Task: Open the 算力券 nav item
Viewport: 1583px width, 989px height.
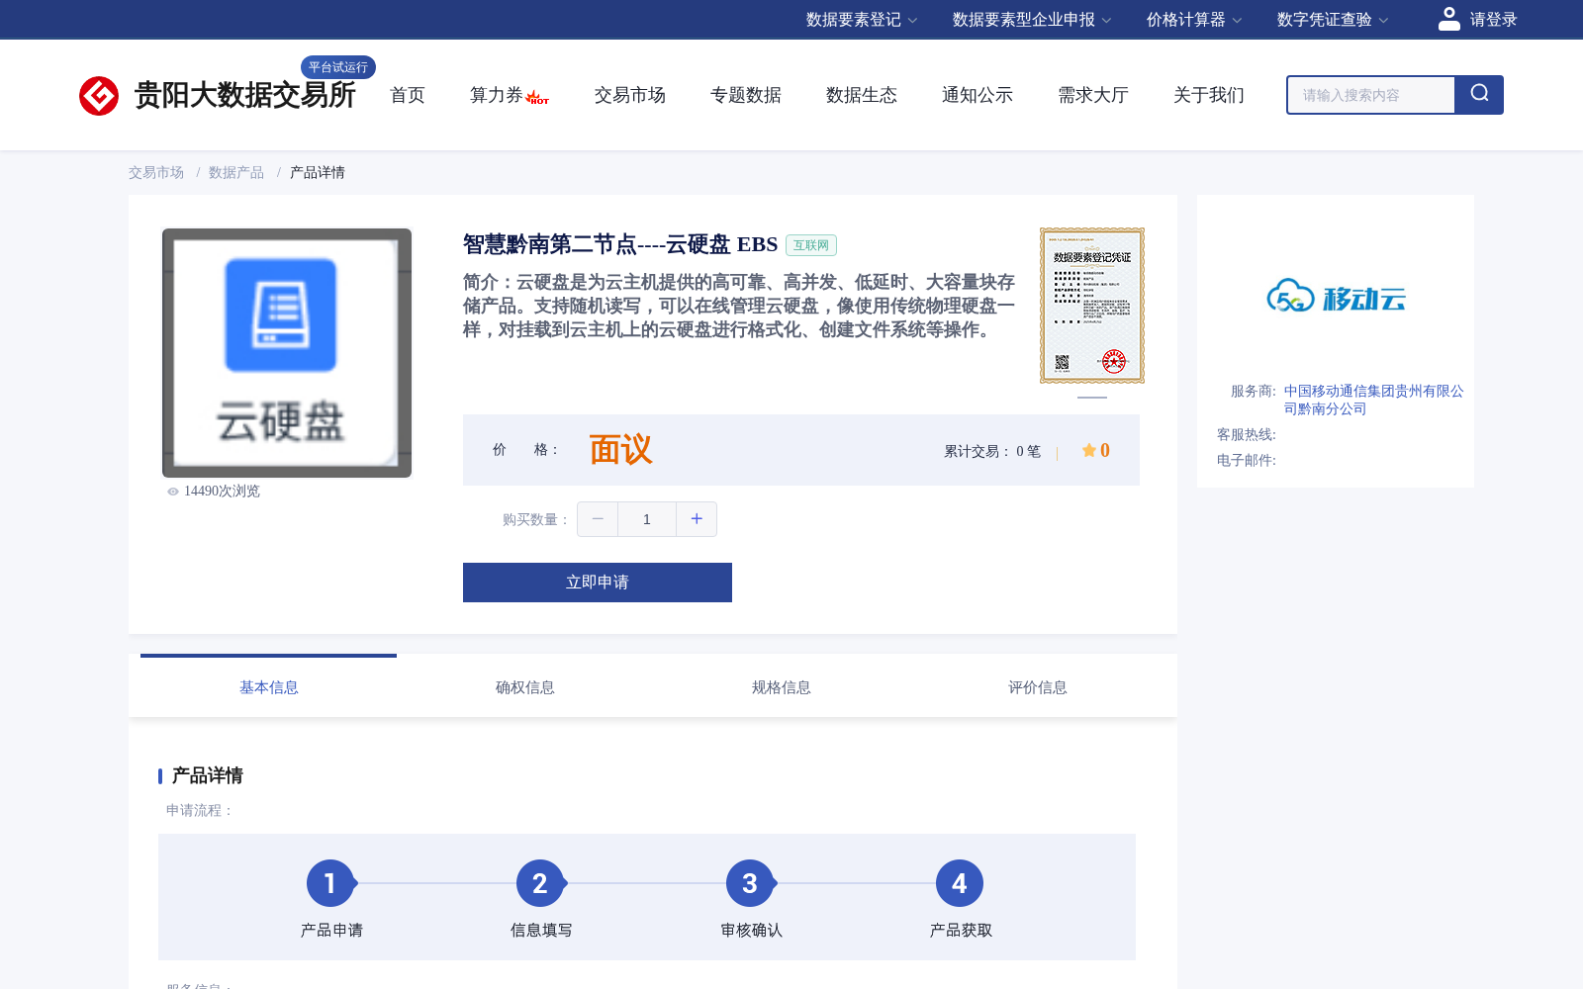Action: click(496, 95)
